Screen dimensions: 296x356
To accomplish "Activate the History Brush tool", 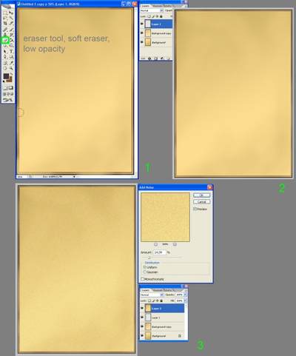I will click(x=11, y=35).
